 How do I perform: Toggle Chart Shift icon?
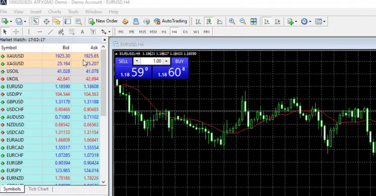(x=277, y=21)
